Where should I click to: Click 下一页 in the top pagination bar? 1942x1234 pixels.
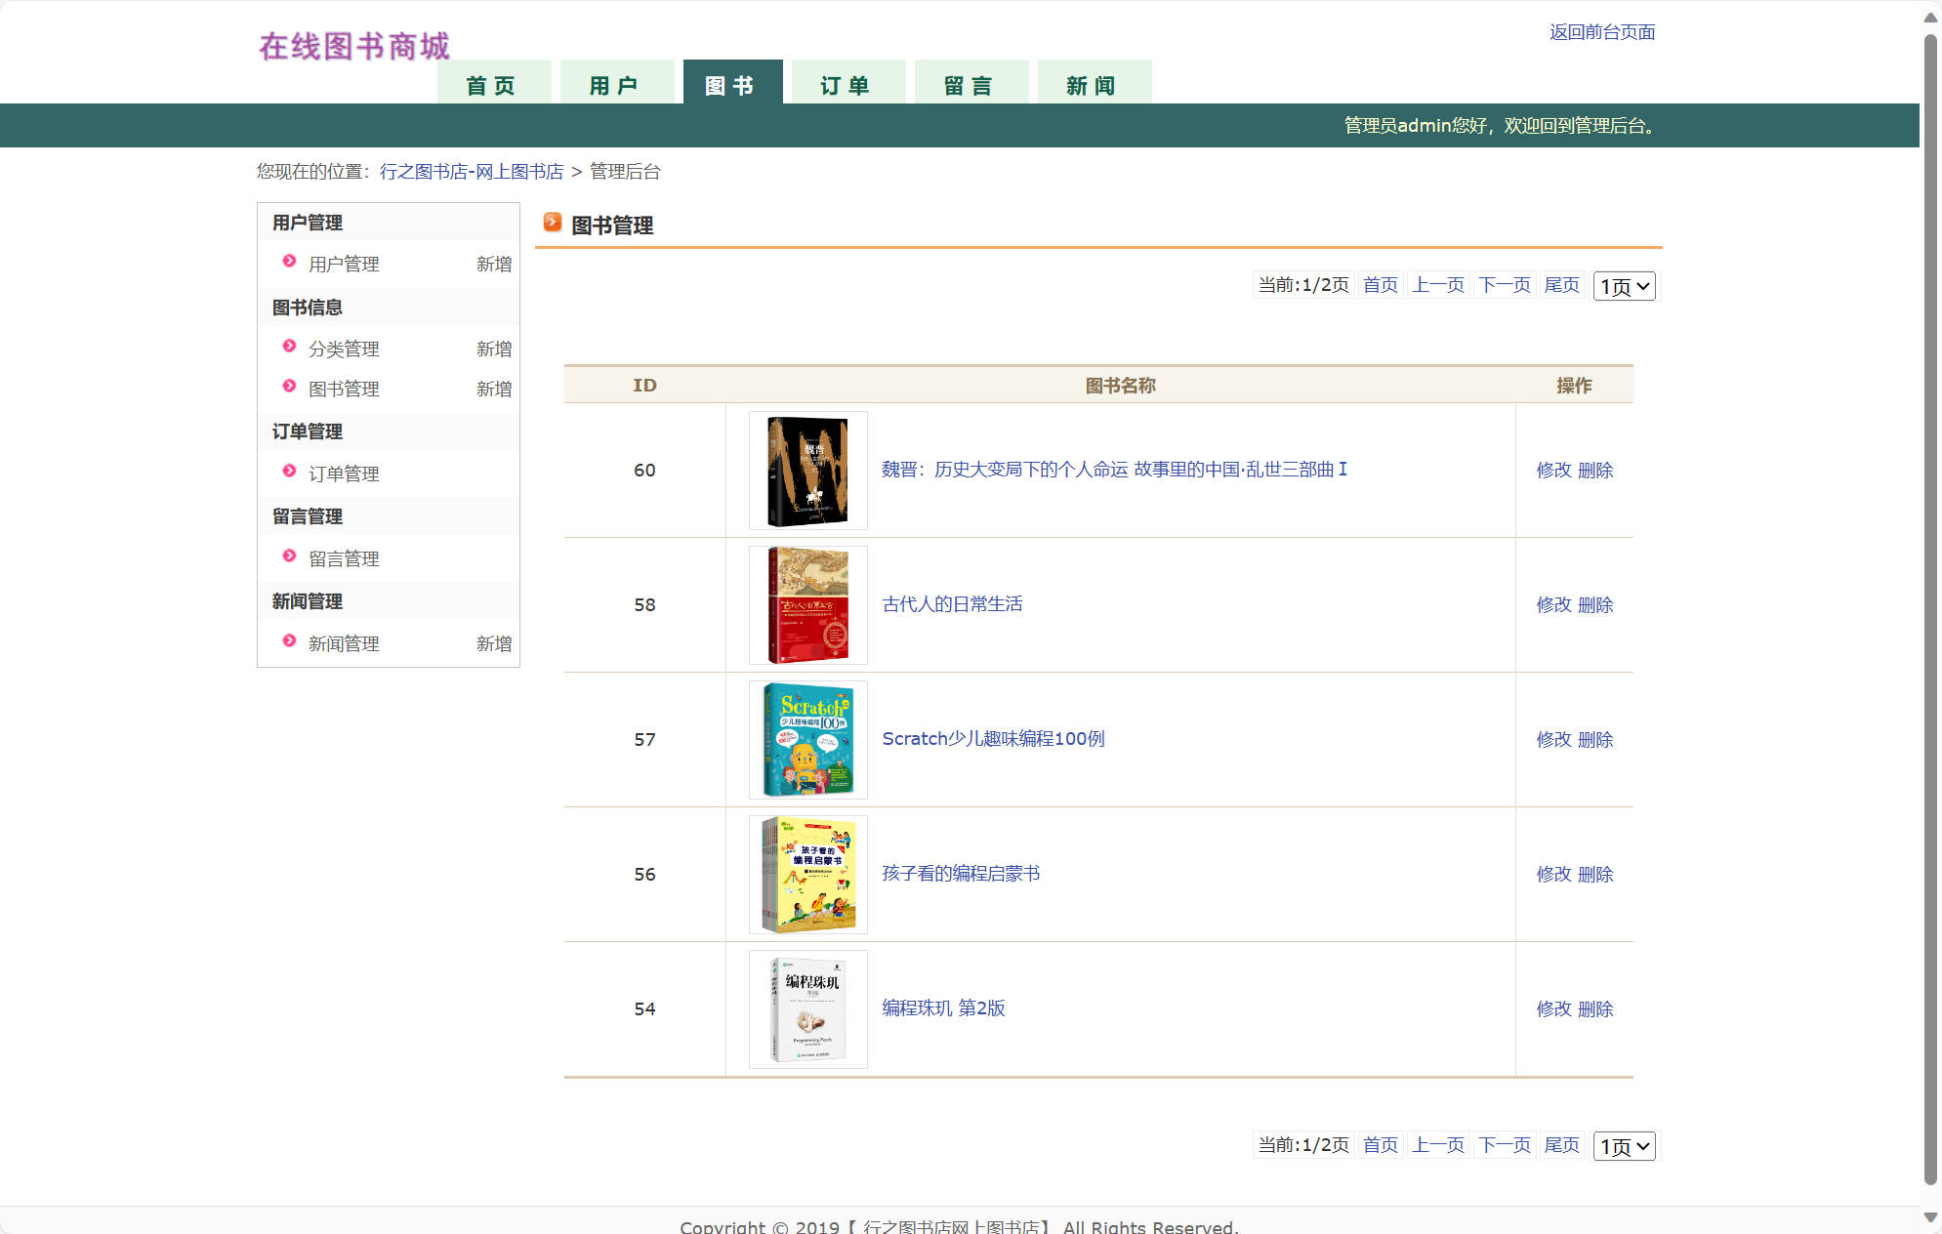pyautogui.click(x=1504, y=285)
